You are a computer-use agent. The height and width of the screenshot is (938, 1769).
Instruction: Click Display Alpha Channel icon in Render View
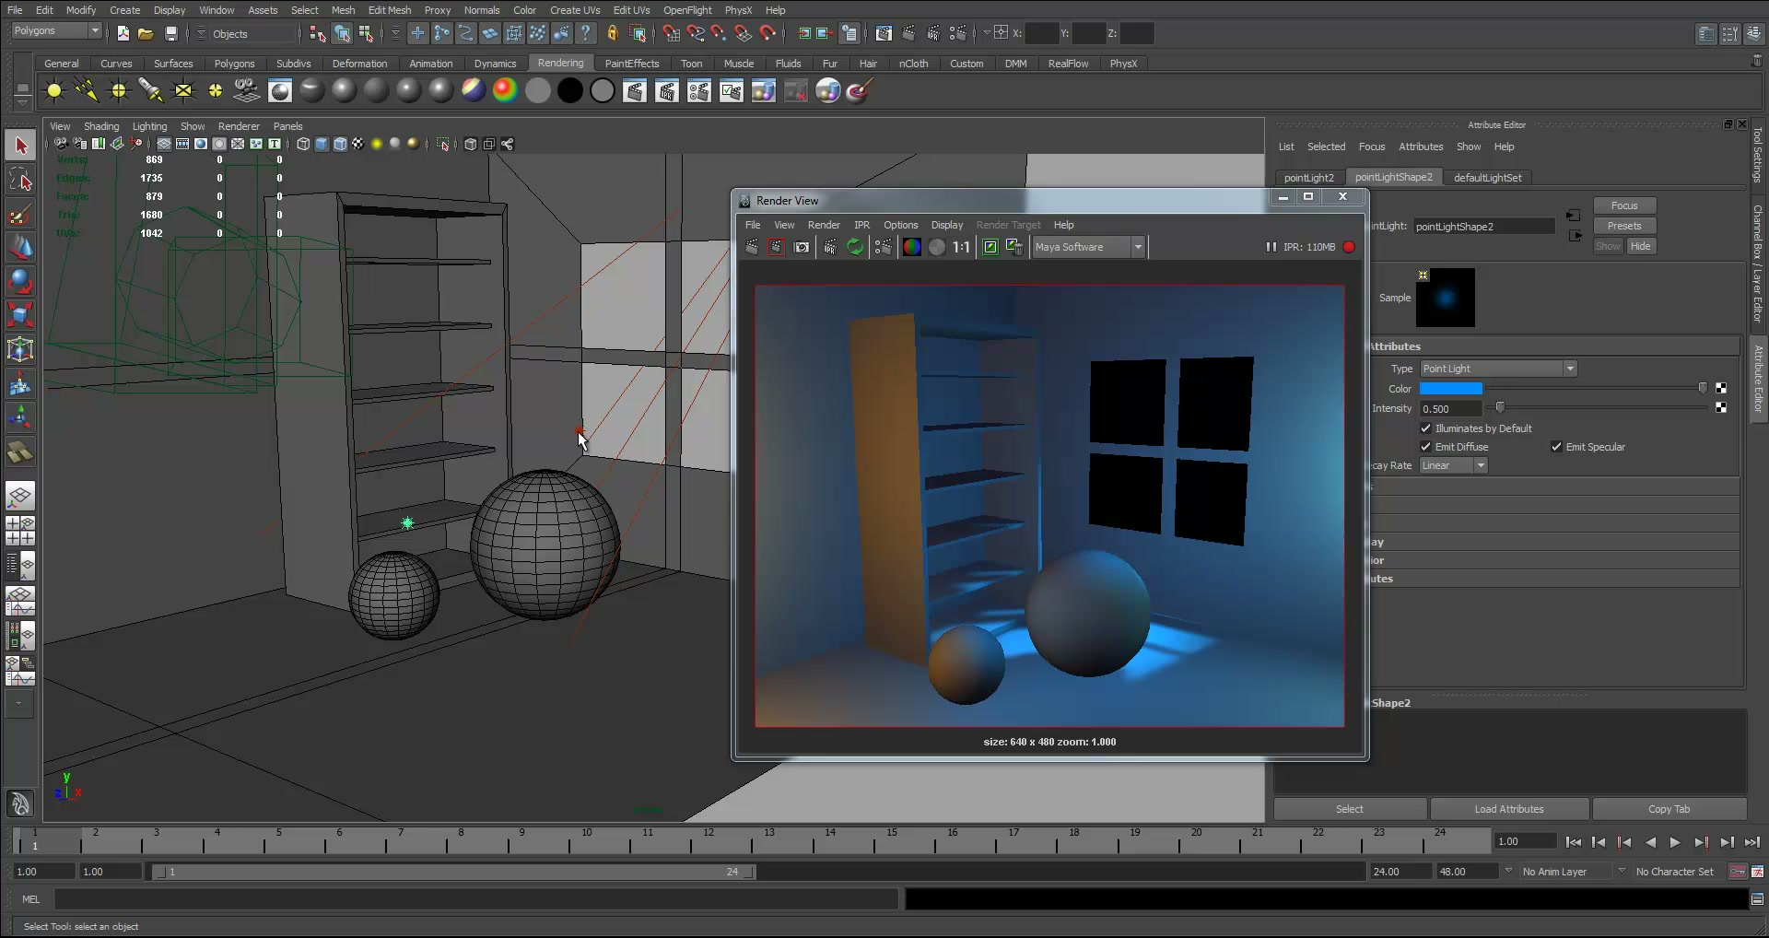[937, 247]
